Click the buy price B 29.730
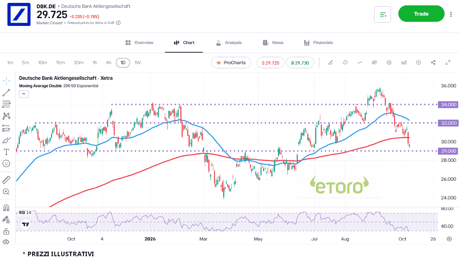Screen dimensions: 459x258 coord(300,63)
